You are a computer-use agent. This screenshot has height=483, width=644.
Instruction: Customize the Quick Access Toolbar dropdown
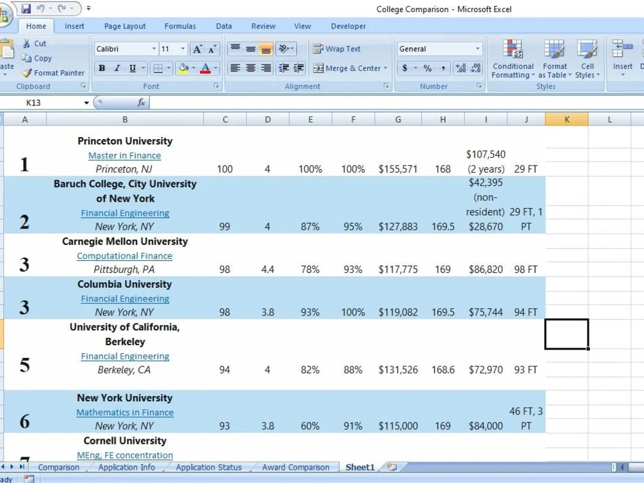click(88, 8)
